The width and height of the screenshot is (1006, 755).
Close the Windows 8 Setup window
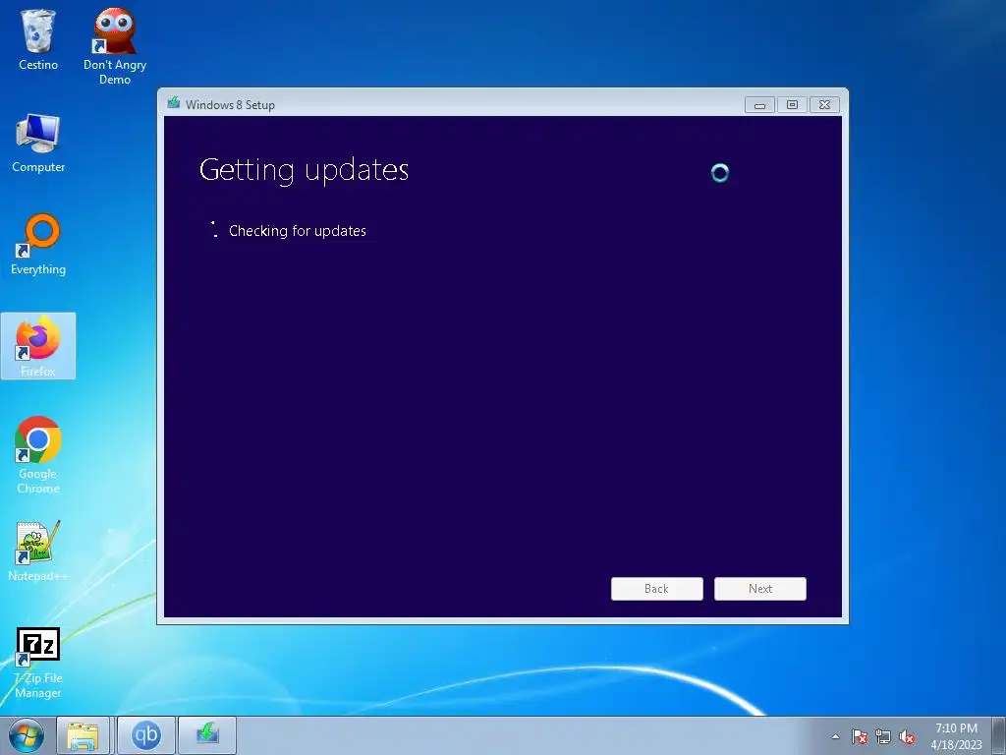tap(825, 104)
